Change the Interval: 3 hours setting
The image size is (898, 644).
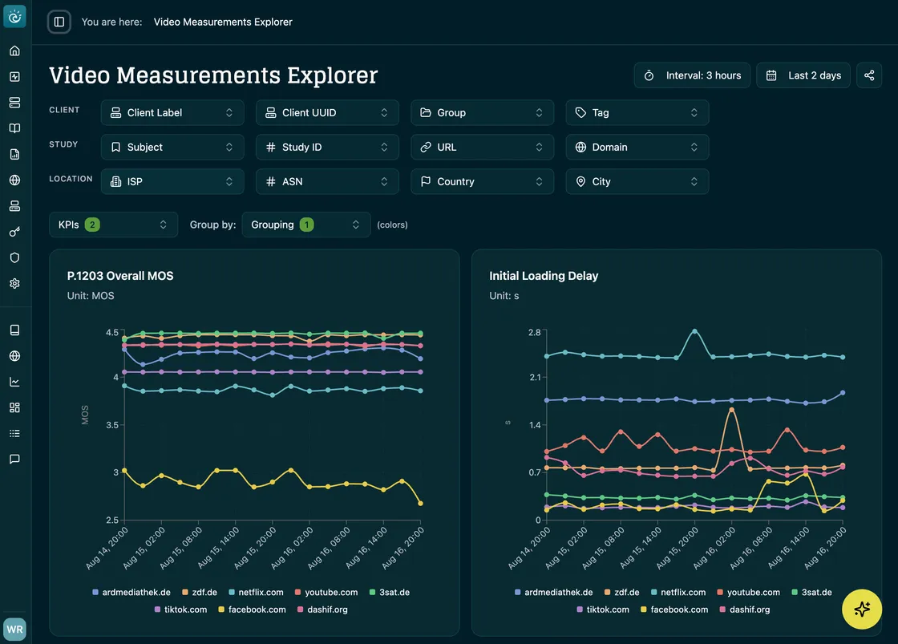coord(692,75)
